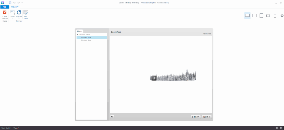
Task: Minimize the Storyline window
Action: pos(276,3)
